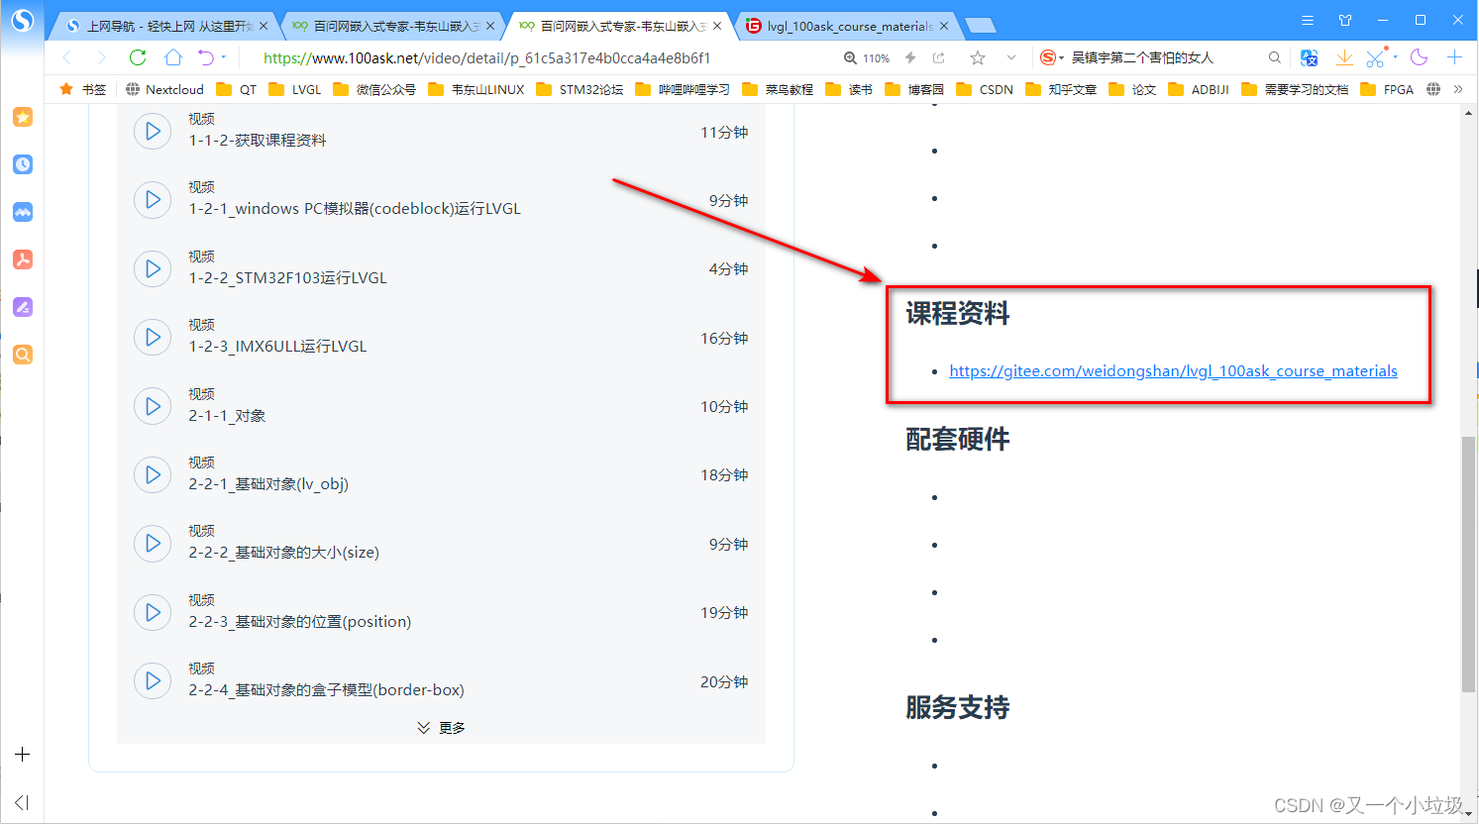This screenshot has width=1479, height=824.
Task: Click the 110% zoom magnifier indicator
Action: [x=867, y=58]
